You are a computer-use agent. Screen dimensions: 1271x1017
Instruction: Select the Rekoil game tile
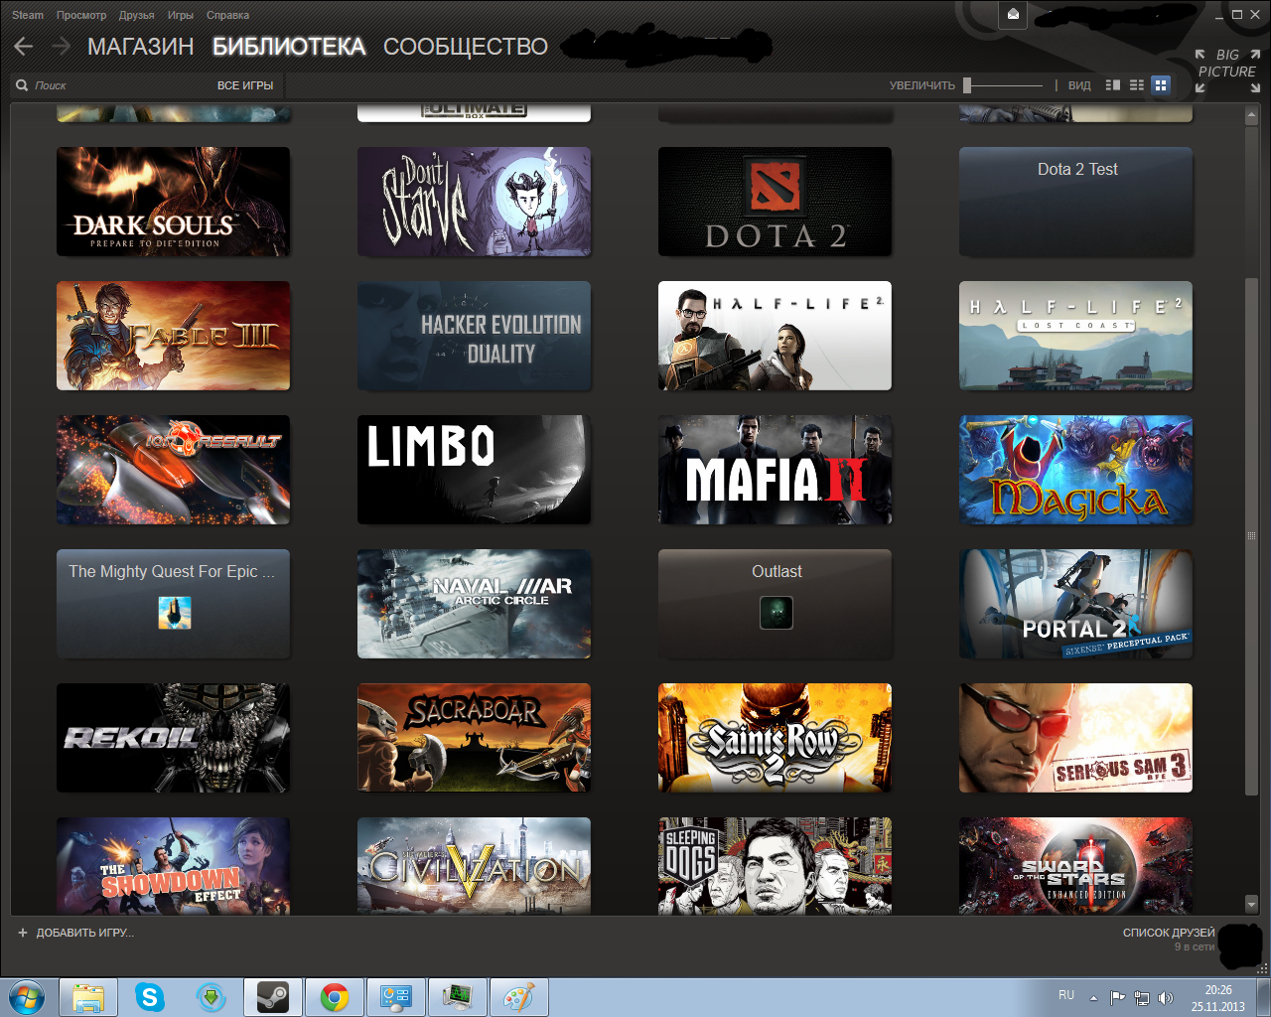(173, 738)
